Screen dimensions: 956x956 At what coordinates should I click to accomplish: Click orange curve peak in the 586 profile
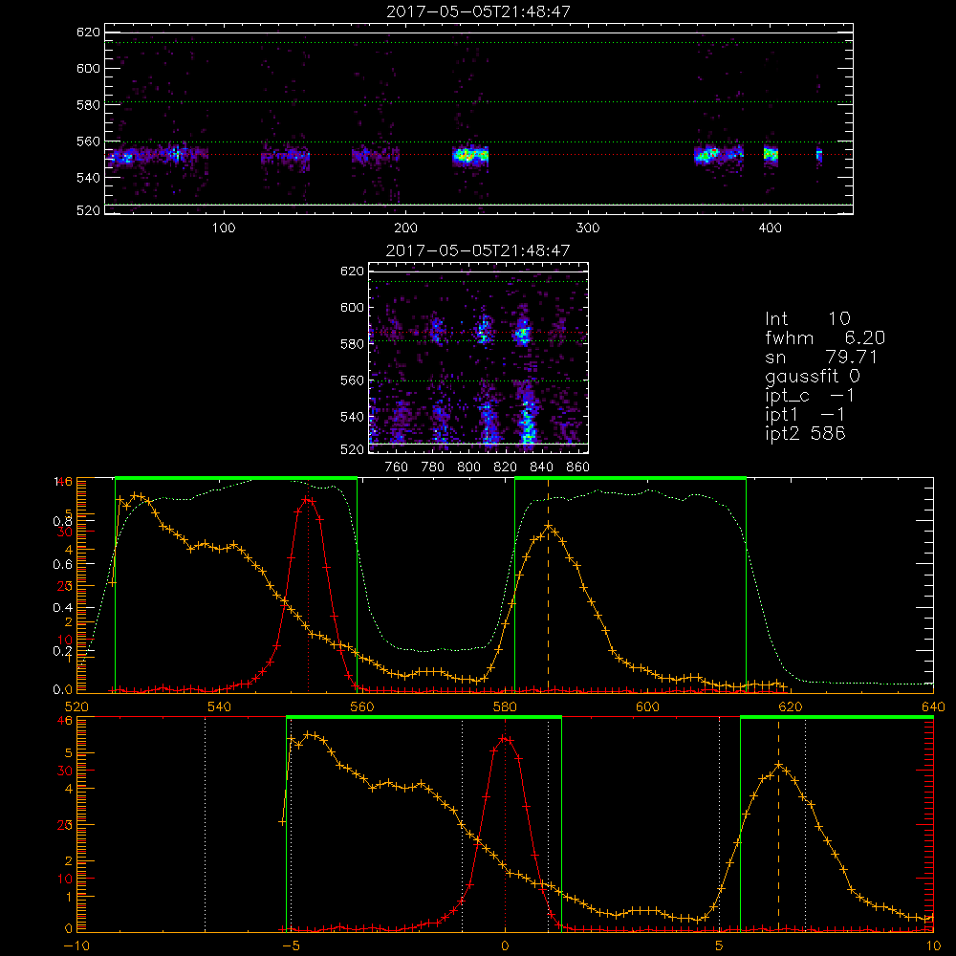pos(548,526)
